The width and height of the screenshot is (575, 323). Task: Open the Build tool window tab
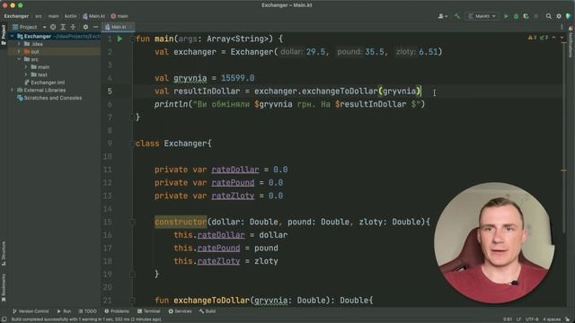(208, 311)
